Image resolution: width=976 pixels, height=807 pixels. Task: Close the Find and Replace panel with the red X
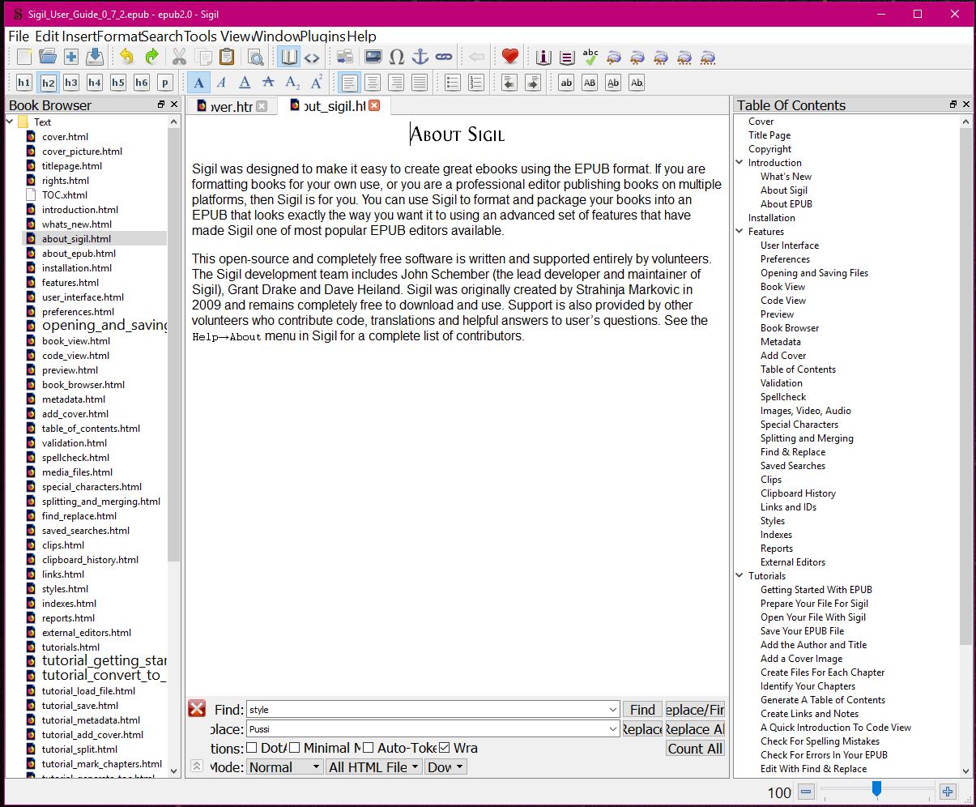coord(197,708)
